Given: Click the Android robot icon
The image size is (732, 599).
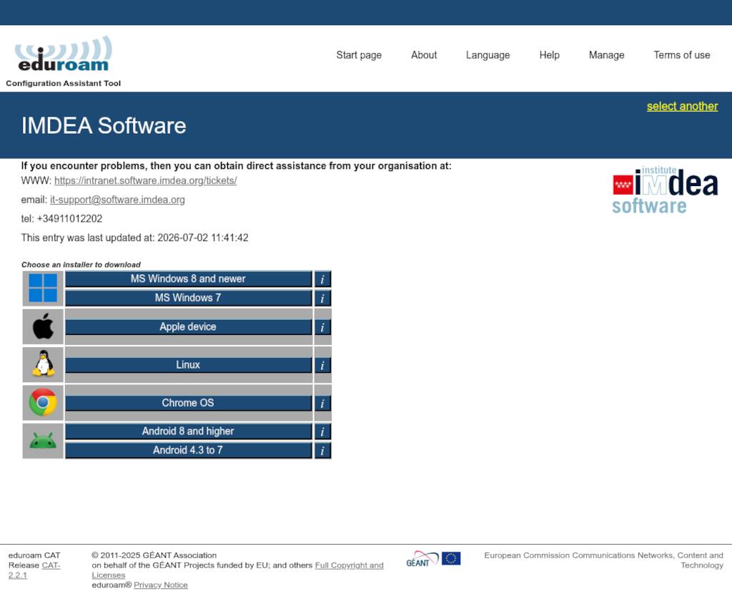Looking at the screenshot, I should pos(43,440).
